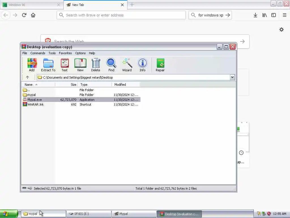Click the browser back arrow
290x218 pixels.
tap(6, 15)
